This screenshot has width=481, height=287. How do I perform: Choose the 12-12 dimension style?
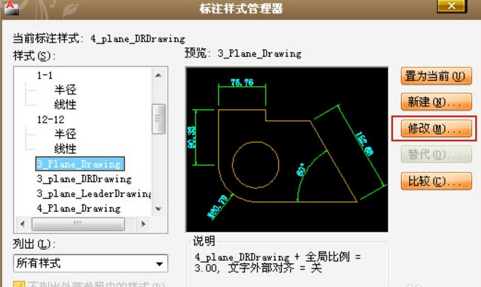point(50,120)
